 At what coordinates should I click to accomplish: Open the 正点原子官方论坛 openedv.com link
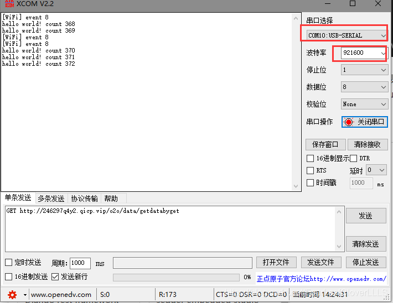click(x=321, y=279)
